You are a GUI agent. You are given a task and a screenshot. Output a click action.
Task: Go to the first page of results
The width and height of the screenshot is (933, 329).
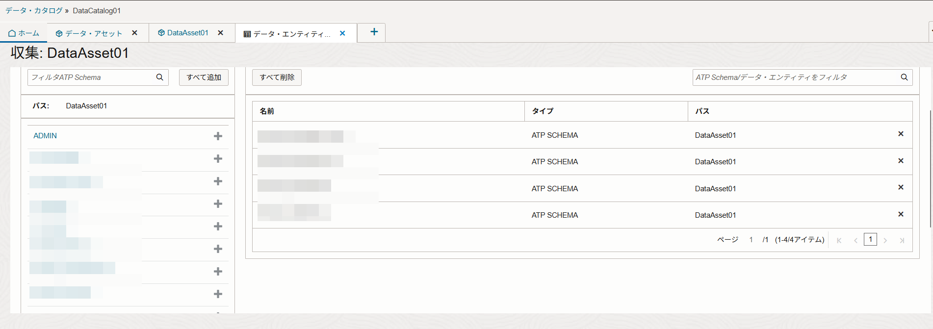tap(839, 240)
